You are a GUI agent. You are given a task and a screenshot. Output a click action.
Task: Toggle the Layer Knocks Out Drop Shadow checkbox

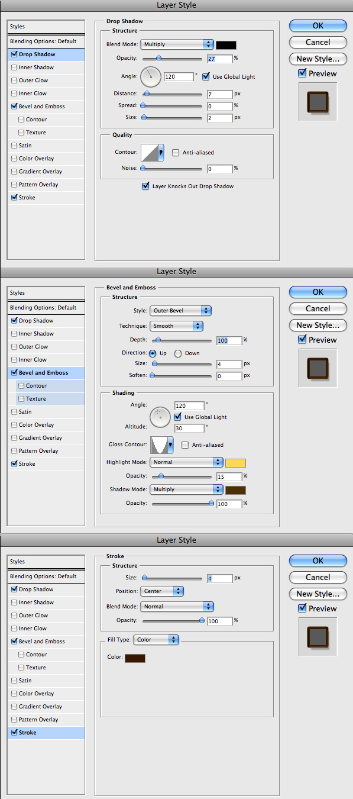(x=145, y=186)
